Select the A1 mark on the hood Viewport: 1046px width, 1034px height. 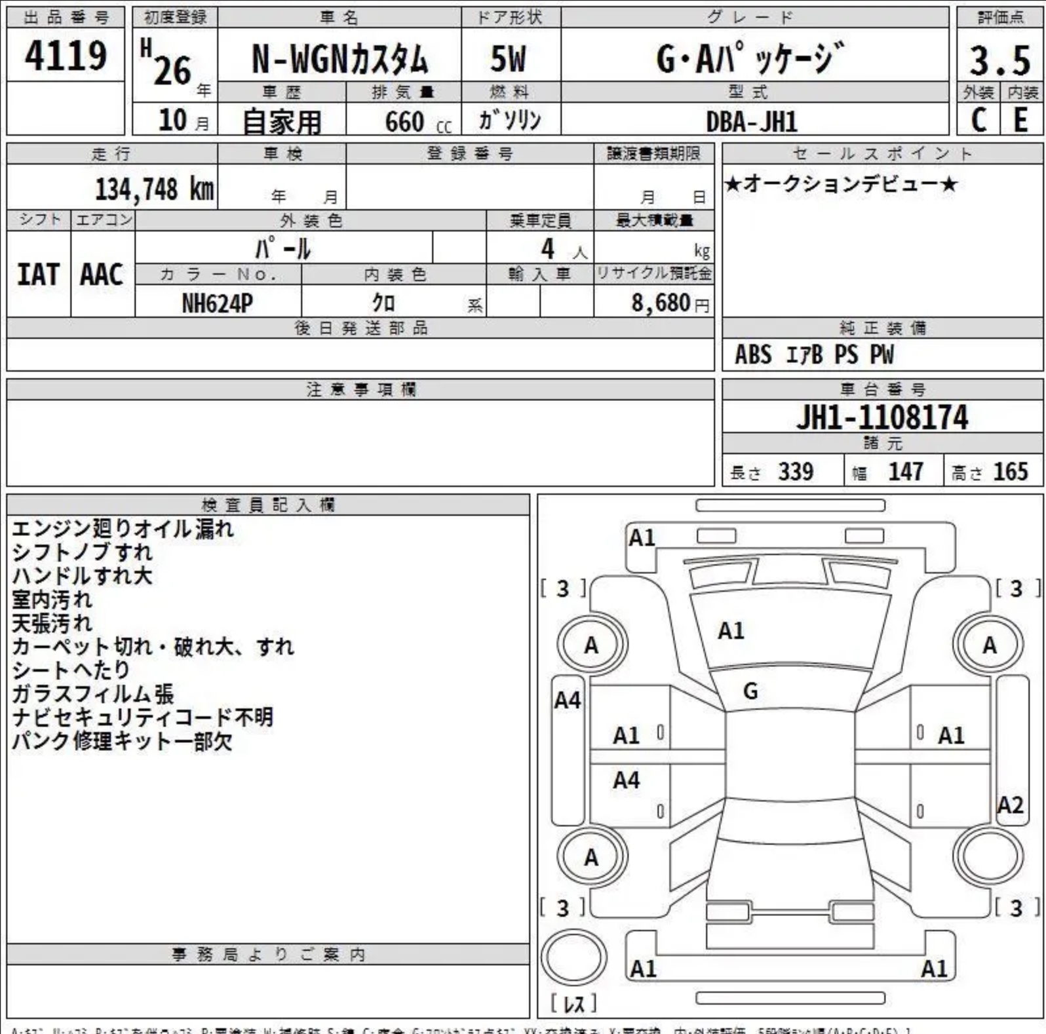[731, 630]
